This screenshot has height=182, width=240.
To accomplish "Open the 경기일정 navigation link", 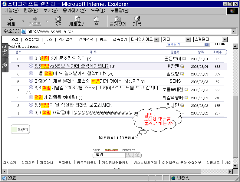I will 65,40.
